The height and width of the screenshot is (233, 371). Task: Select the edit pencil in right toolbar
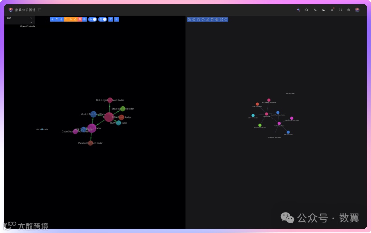point(207,20)
